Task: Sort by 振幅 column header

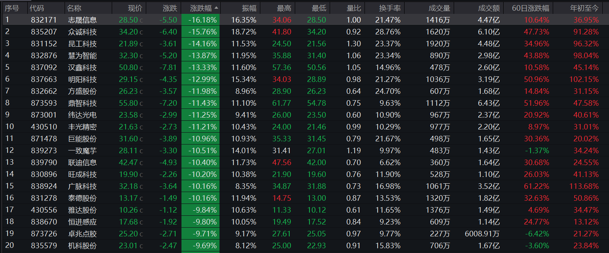Action: pyautogui.click(x=249, y=8)
